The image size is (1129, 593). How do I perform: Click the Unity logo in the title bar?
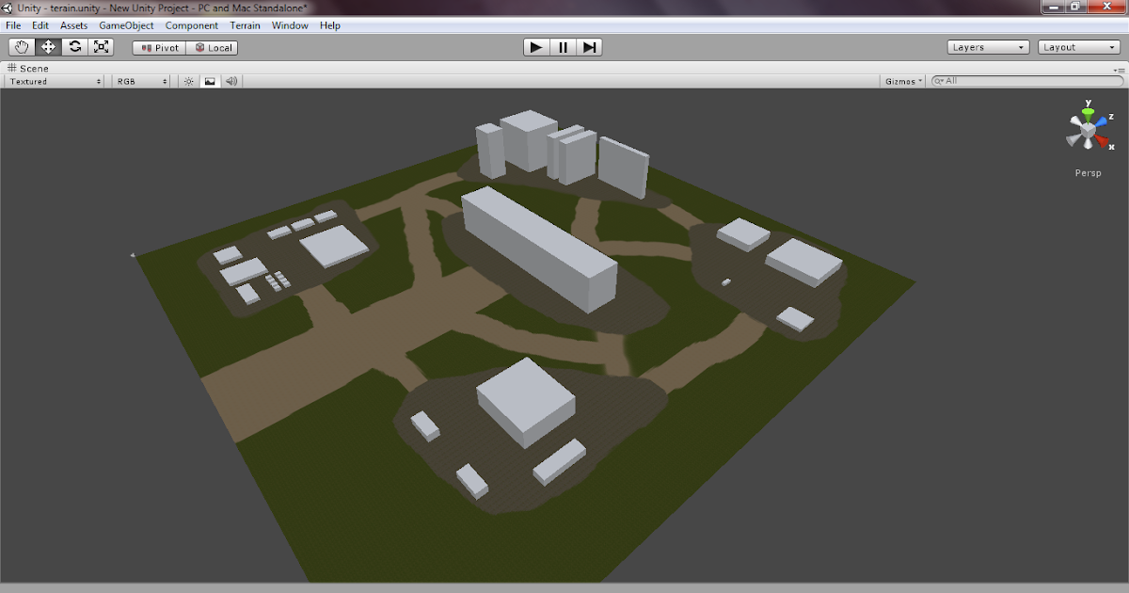(8, 8)
